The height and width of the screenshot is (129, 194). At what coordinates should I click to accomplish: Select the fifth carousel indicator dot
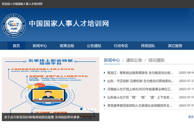point(95,109)
